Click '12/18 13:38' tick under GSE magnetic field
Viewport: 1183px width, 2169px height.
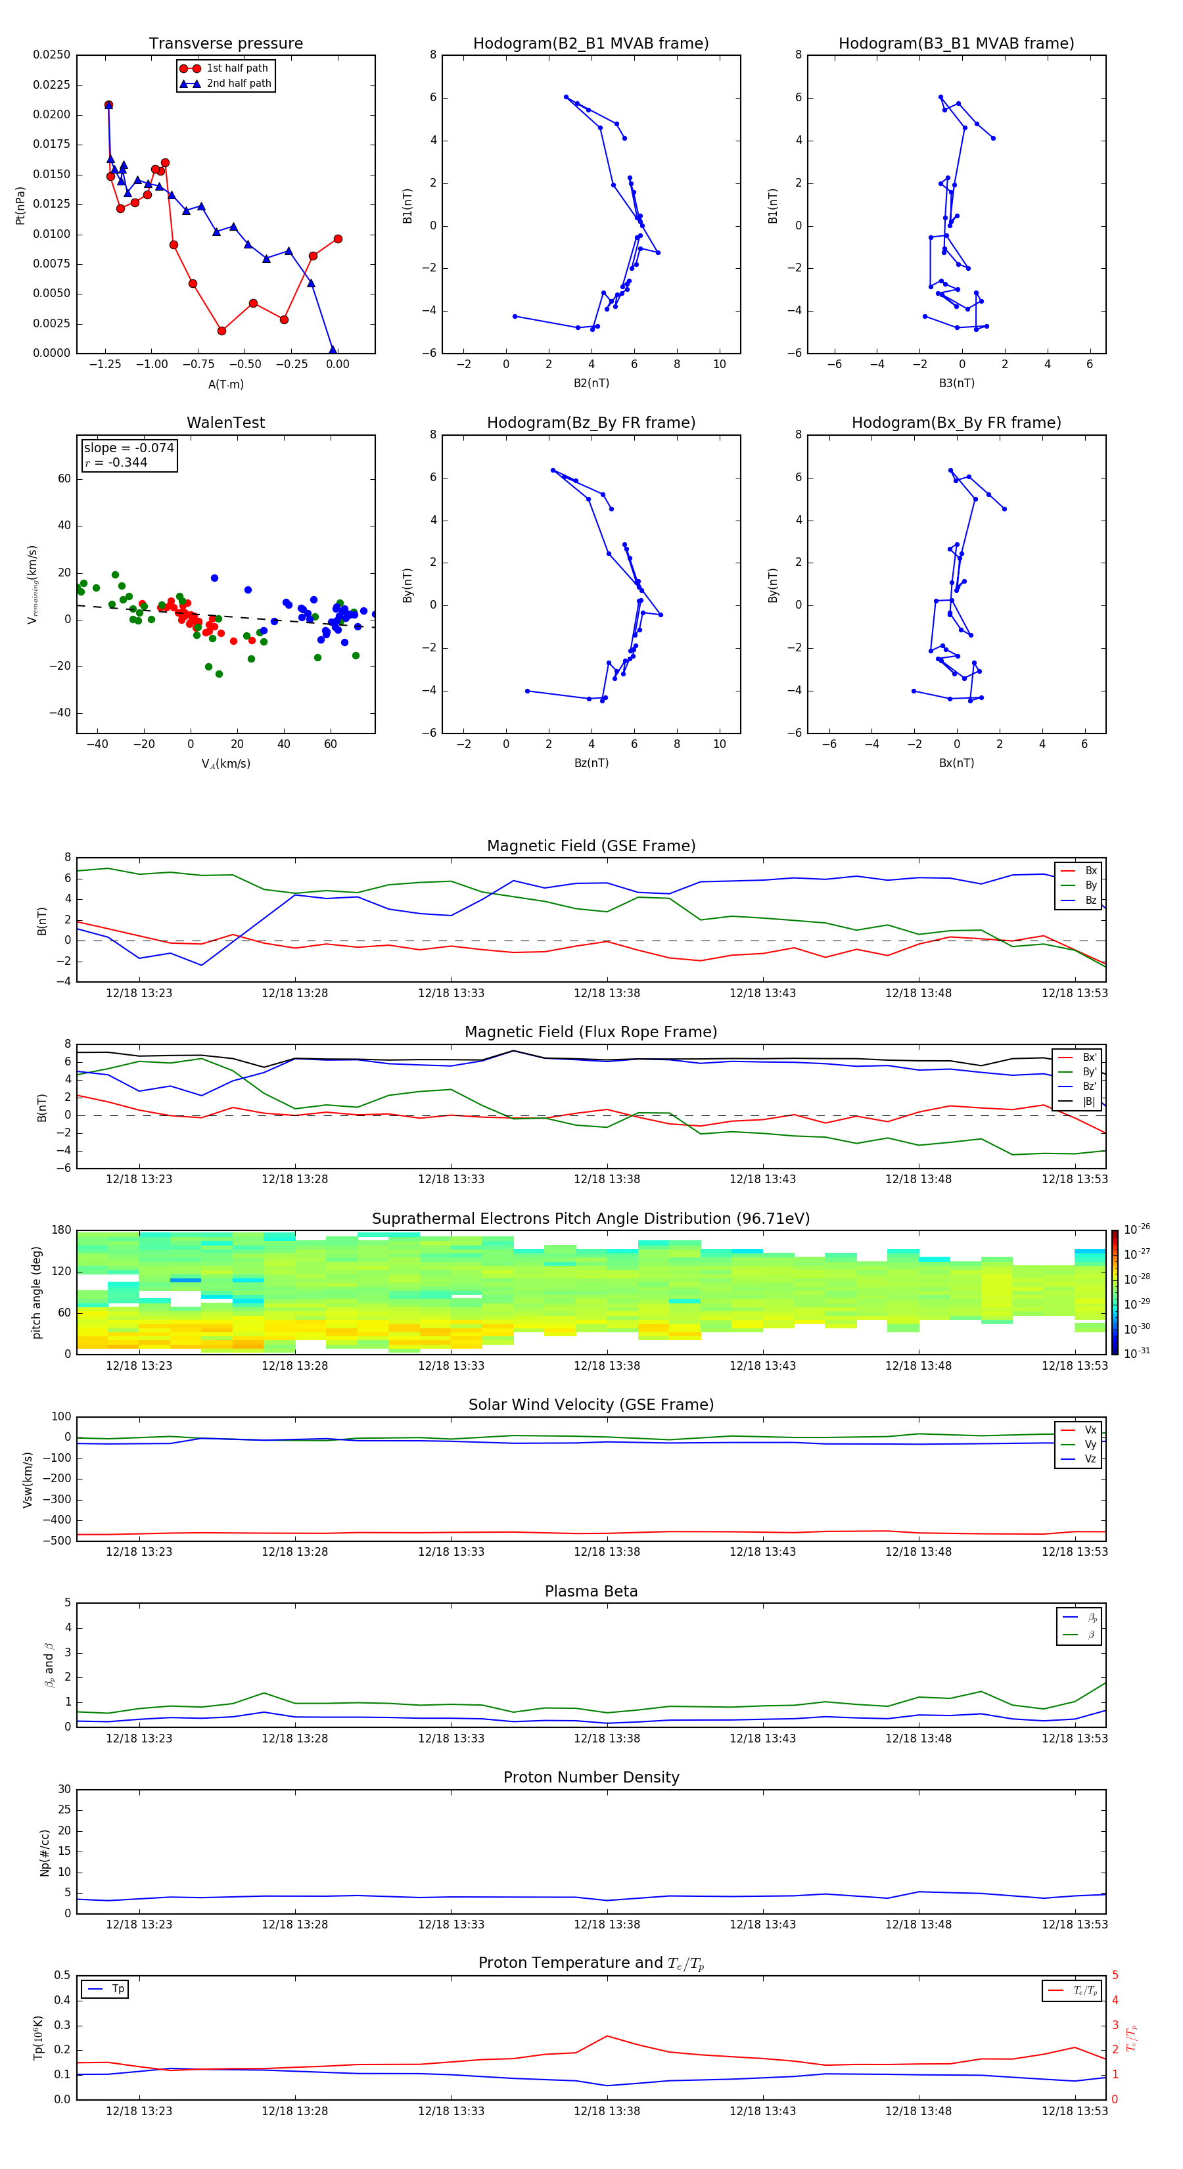[x=606, y=992]
